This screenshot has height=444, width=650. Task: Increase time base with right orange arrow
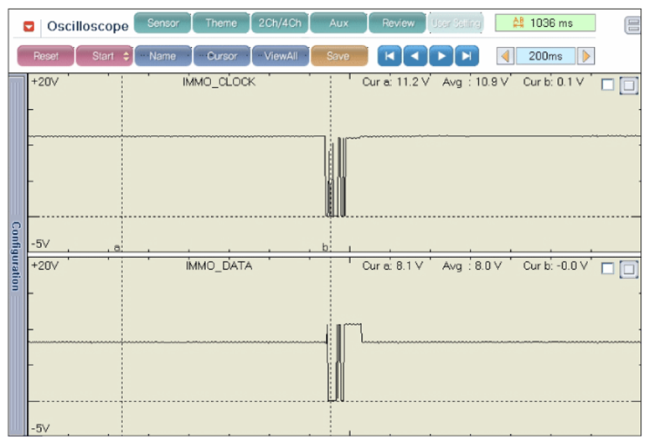tap(586, 56)
